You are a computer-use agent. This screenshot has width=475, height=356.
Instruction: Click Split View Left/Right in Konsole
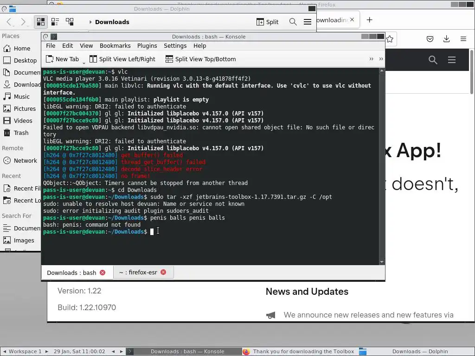122,59
